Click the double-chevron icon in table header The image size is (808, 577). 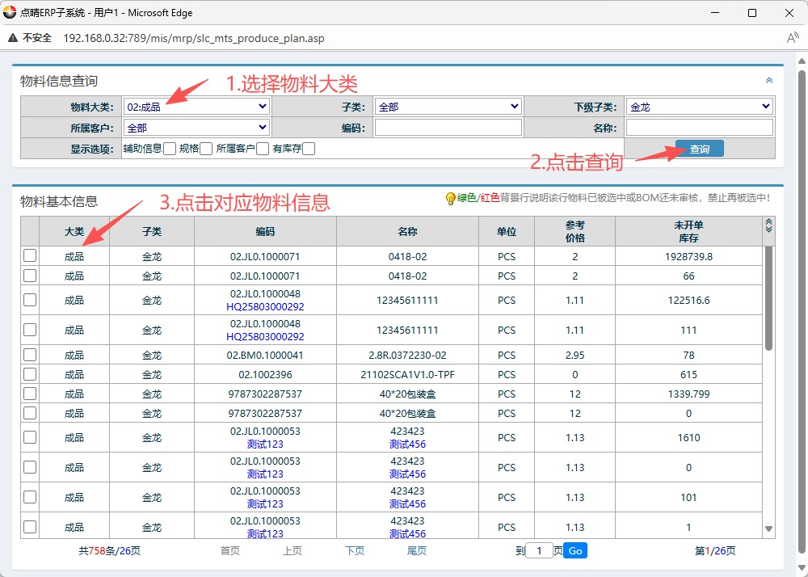click(x=768, y=226)
